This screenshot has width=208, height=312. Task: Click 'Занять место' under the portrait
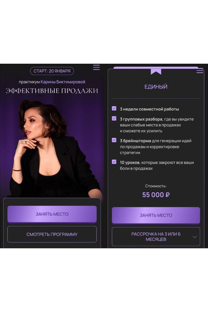point(52,214)
